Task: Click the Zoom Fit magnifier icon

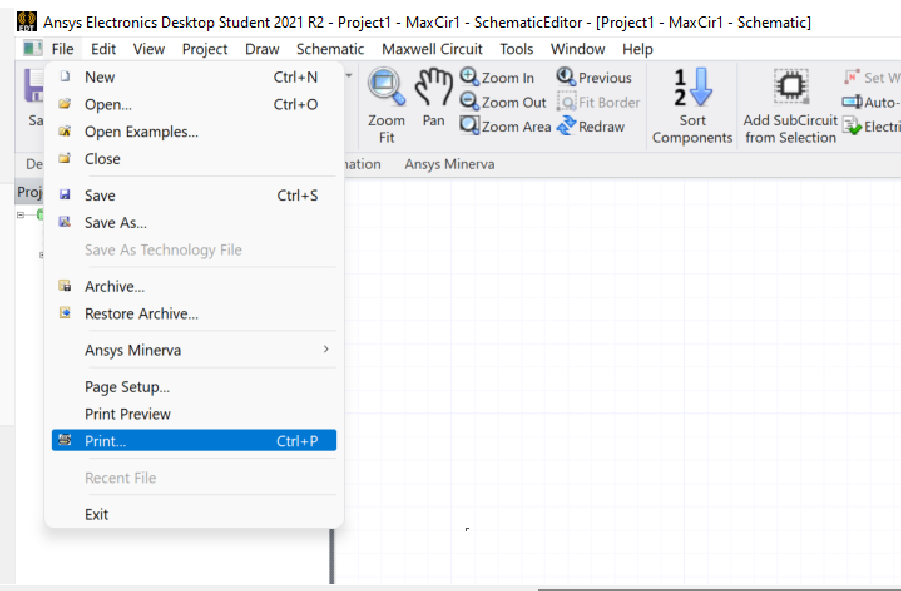Action: pyautogui.click(x=386, y=86)
